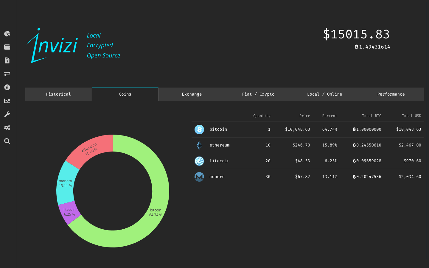The width and height of the screenshot is (429, 268).
Task: Open the price chart icon in sidebar
Action: (7, 101)
